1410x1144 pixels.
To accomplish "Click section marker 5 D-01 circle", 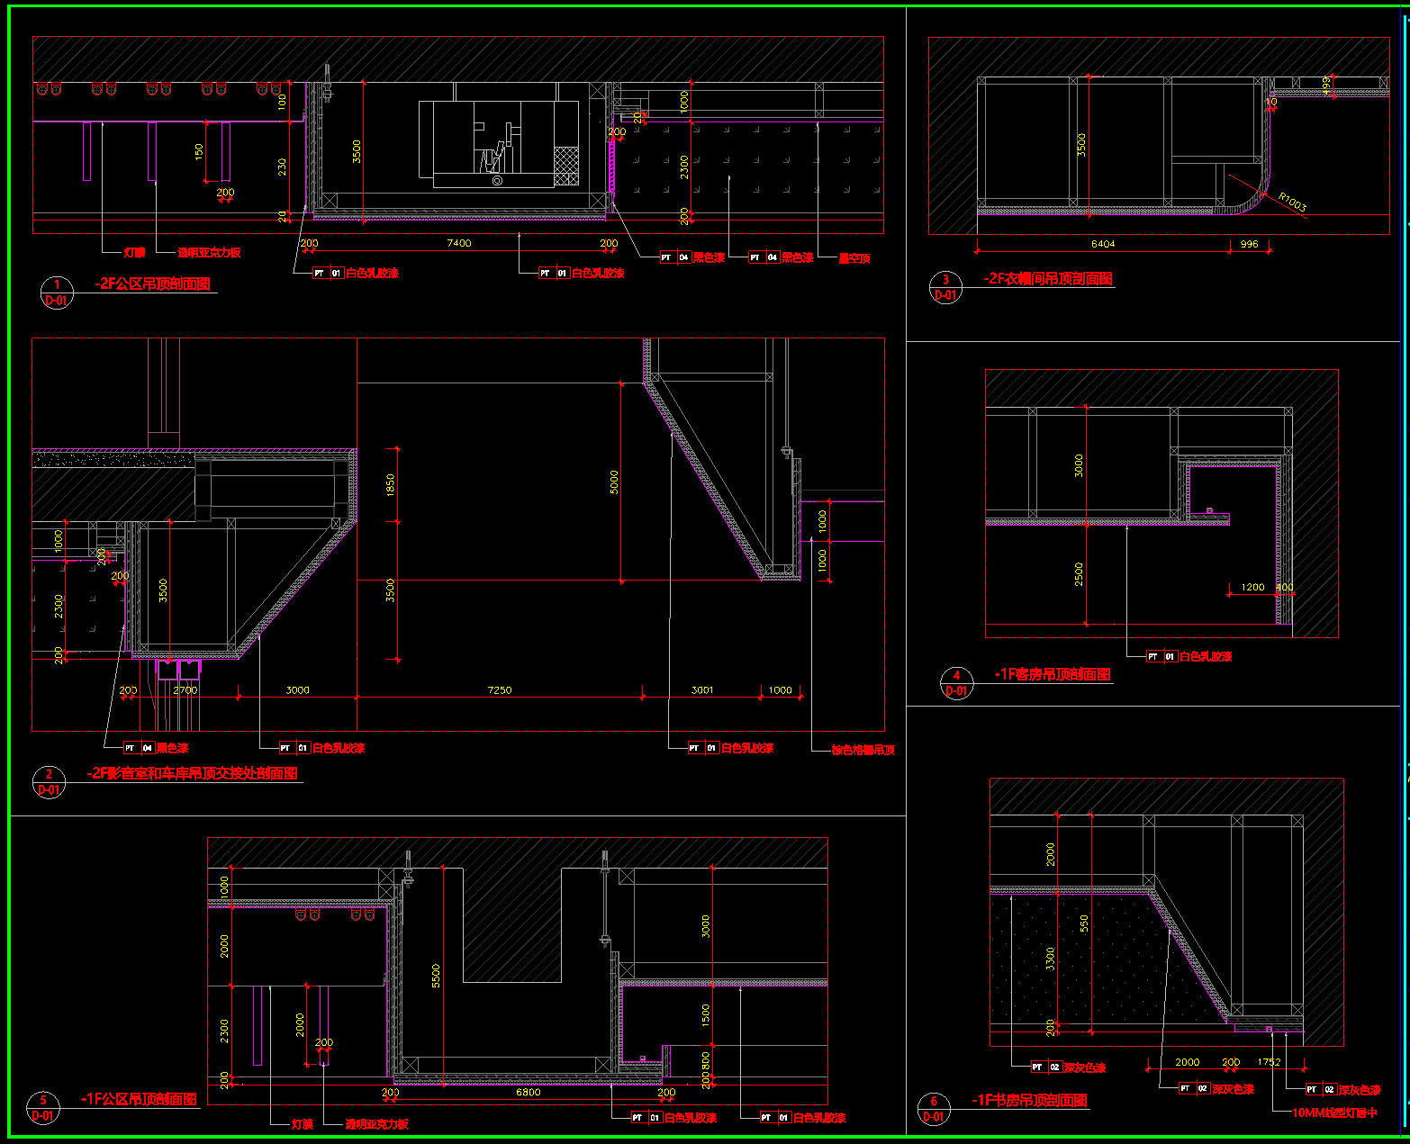I will (42, 1108).
